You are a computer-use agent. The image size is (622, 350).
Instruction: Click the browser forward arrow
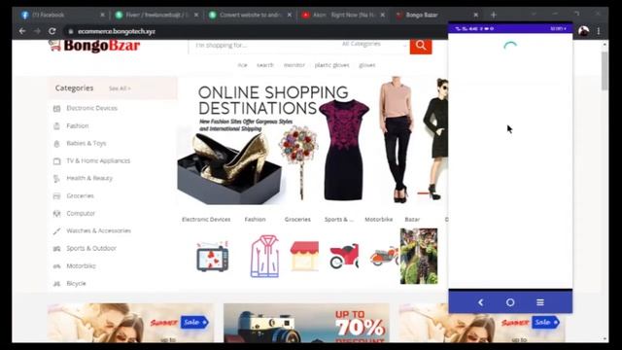pos(37,31)
